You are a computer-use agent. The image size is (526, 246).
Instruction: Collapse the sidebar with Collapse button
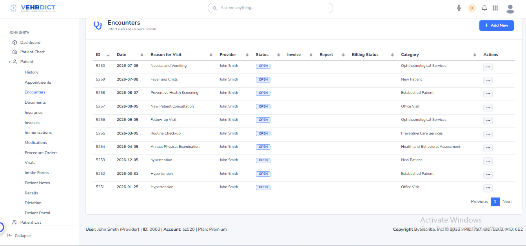(x=19, y=235)
